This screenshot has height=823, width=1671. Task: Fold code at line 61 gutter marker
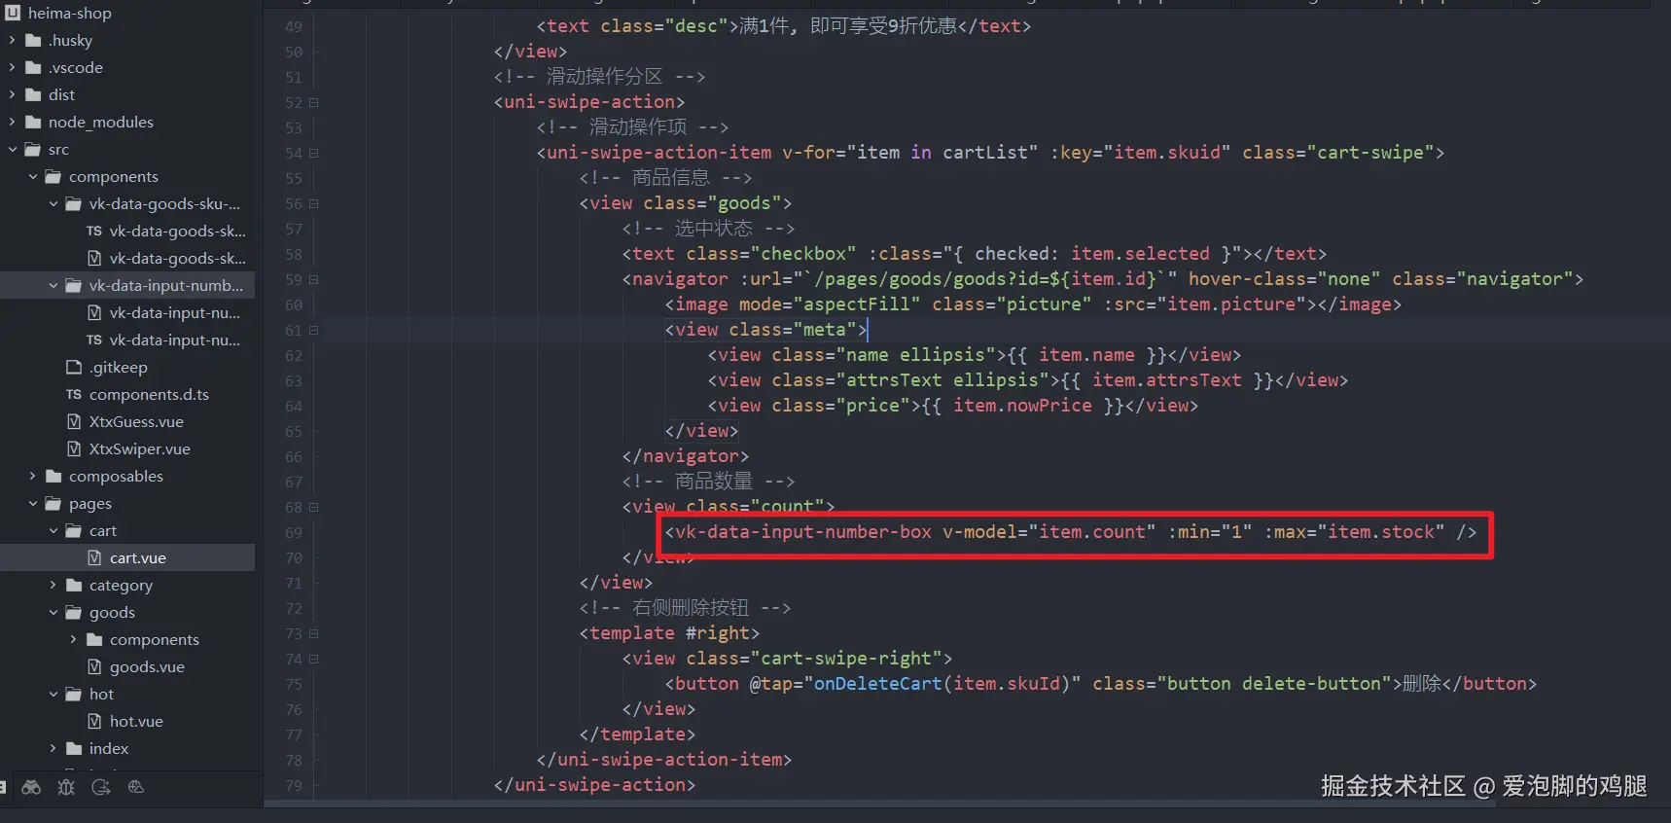[x=314, y=330]
